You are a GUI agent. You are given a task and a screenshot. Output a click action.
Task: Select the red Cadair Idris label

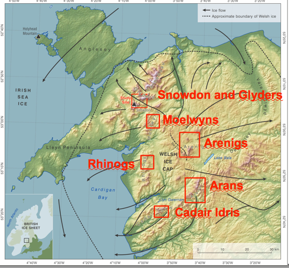coord(207,212)
